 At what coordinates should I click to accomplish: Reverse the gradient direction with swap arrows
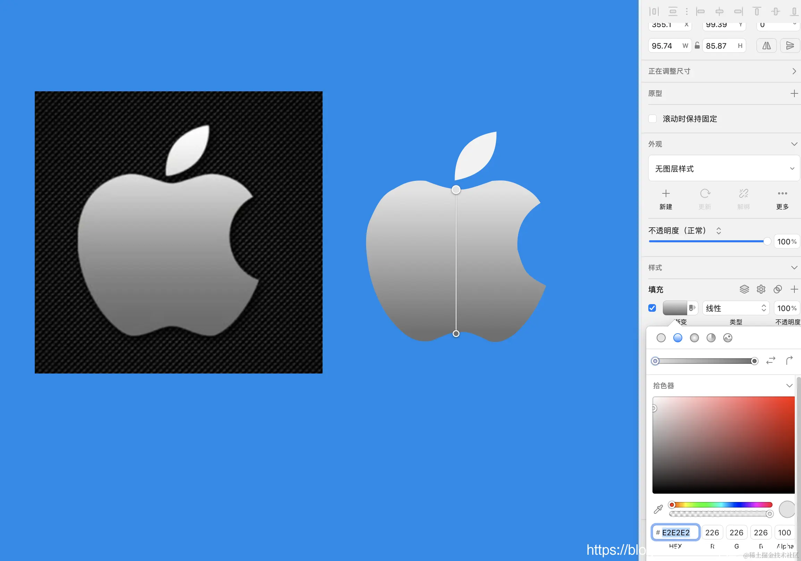[x=771, y=360]
